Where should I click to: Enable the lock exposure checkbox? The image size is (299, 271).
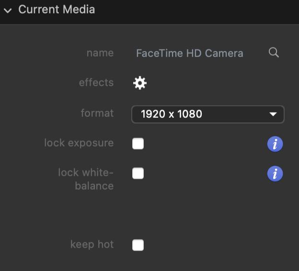click(x=138, y=144)
